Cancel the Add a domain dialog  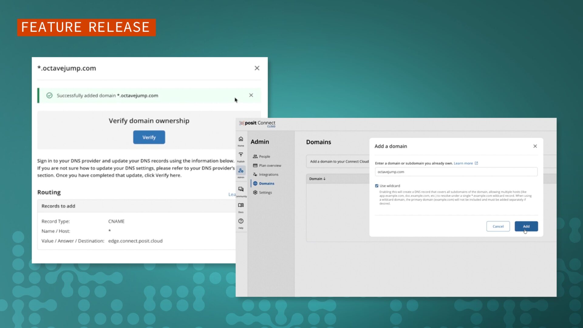point(498,227)
